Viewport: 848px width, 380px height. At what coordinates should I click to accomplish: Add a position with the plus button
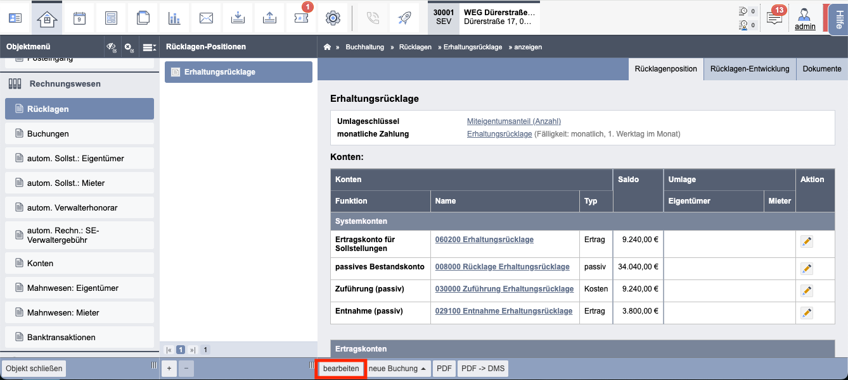pyautogui.click(x=169, y=369)
